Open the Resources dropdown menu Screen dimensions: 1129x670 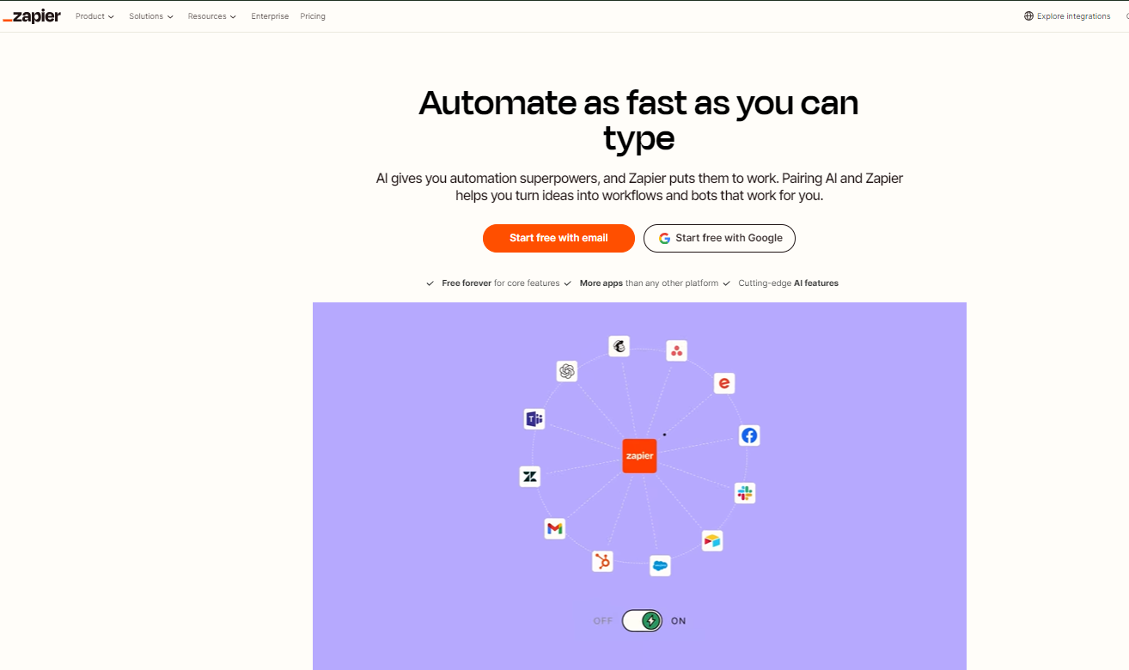[212, 16]
